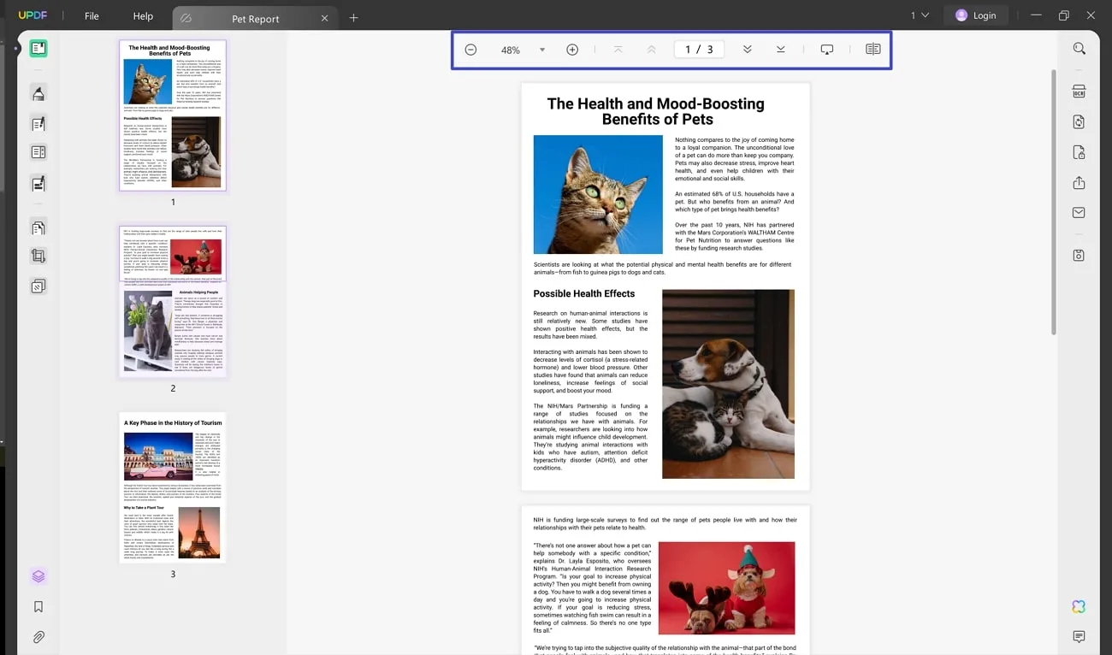Open the Layers panel icon
1112x655 pixels.
tap(38, 576)
